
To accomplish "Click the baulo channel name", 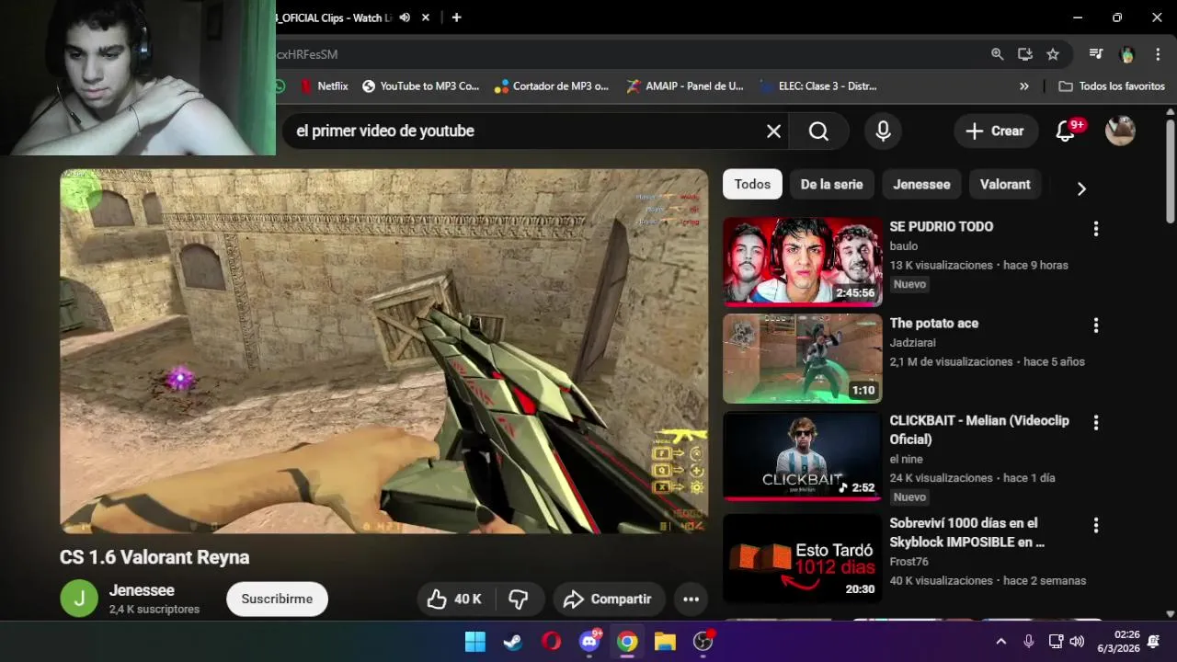I will pyautogui.click(x=903, y=246).
